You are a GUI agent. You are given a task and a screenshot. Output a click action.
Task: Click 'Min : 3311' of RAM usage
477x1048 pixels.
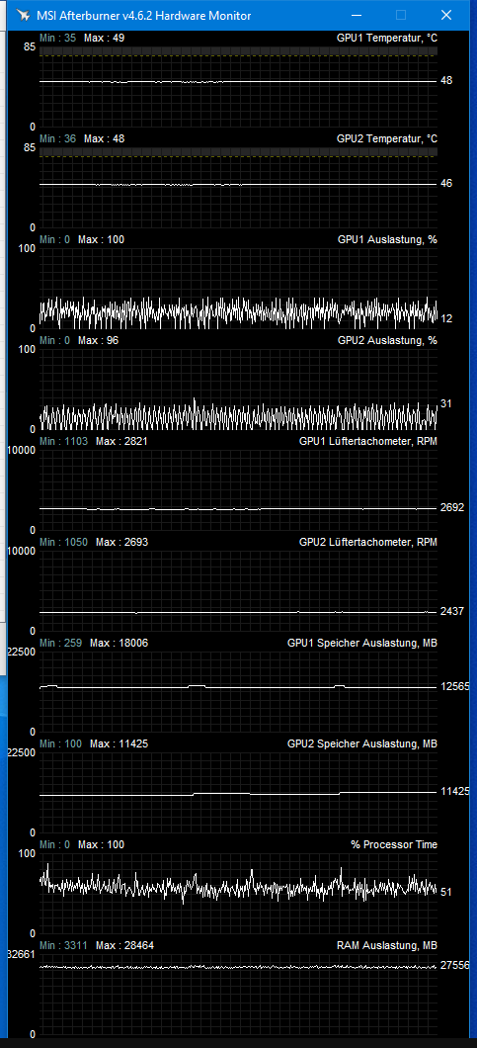[x=63, y=945]
